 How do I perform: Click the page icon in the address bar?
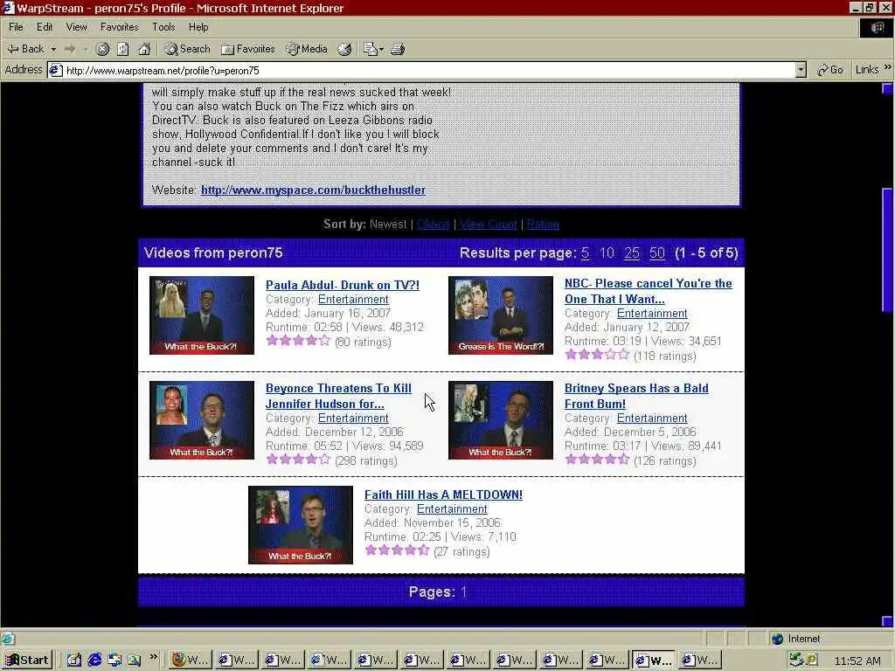coord(55,70)
